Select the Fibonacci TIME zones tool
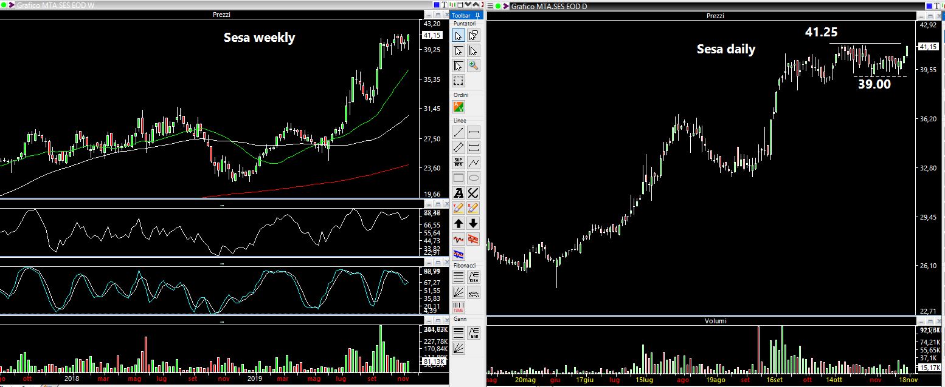 tap(459, 308)
